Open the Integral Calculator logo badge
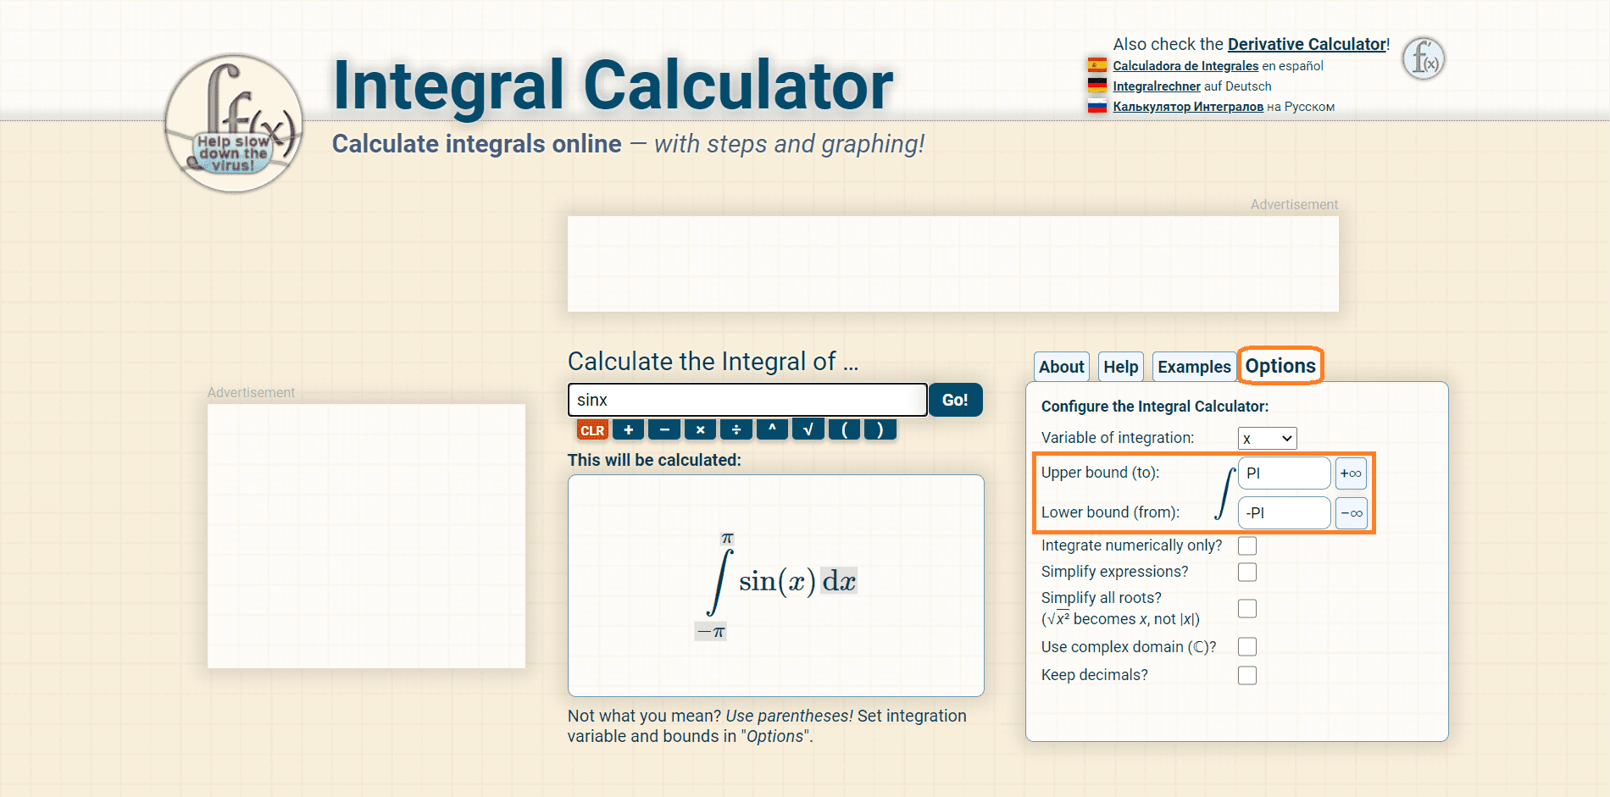Screen dimensions: 1610x797 tap(235, 124)
